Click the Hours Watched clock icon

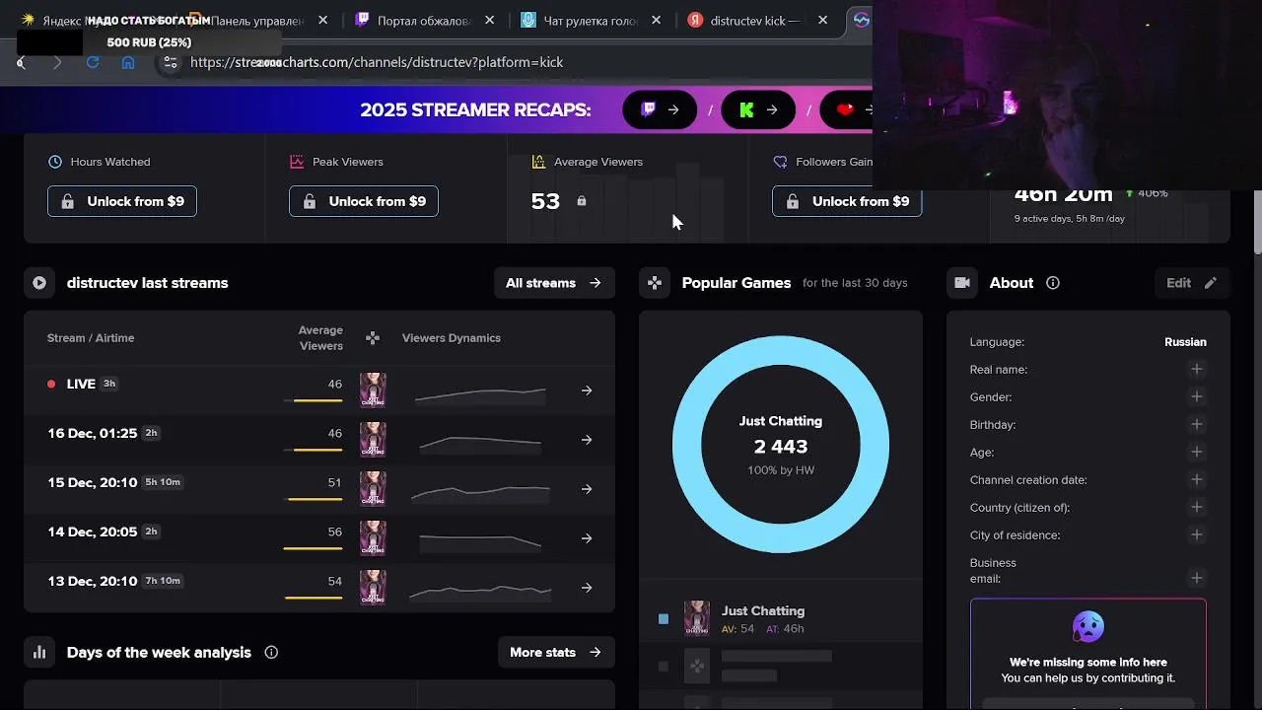tap(55, 162)
